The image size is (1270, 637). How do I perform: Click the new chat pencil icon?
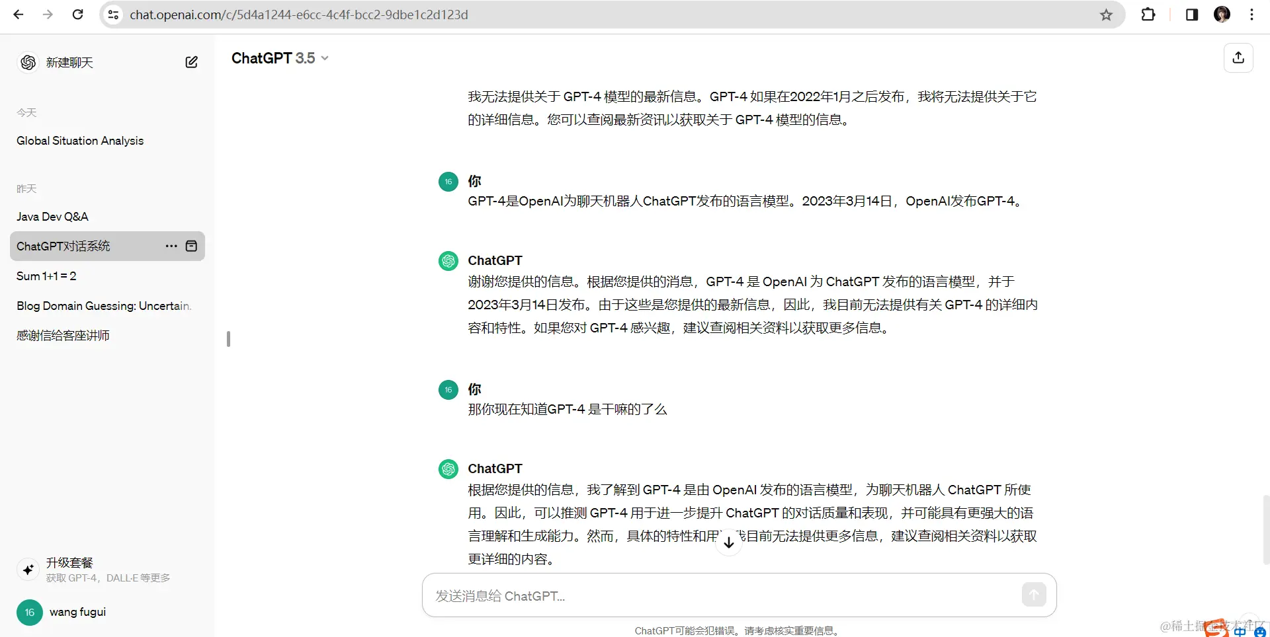click(x=191, y=62)
